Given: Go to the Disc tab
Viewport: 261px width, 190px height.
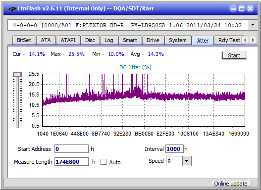Looking at the screenshot, I should (90, 40).
